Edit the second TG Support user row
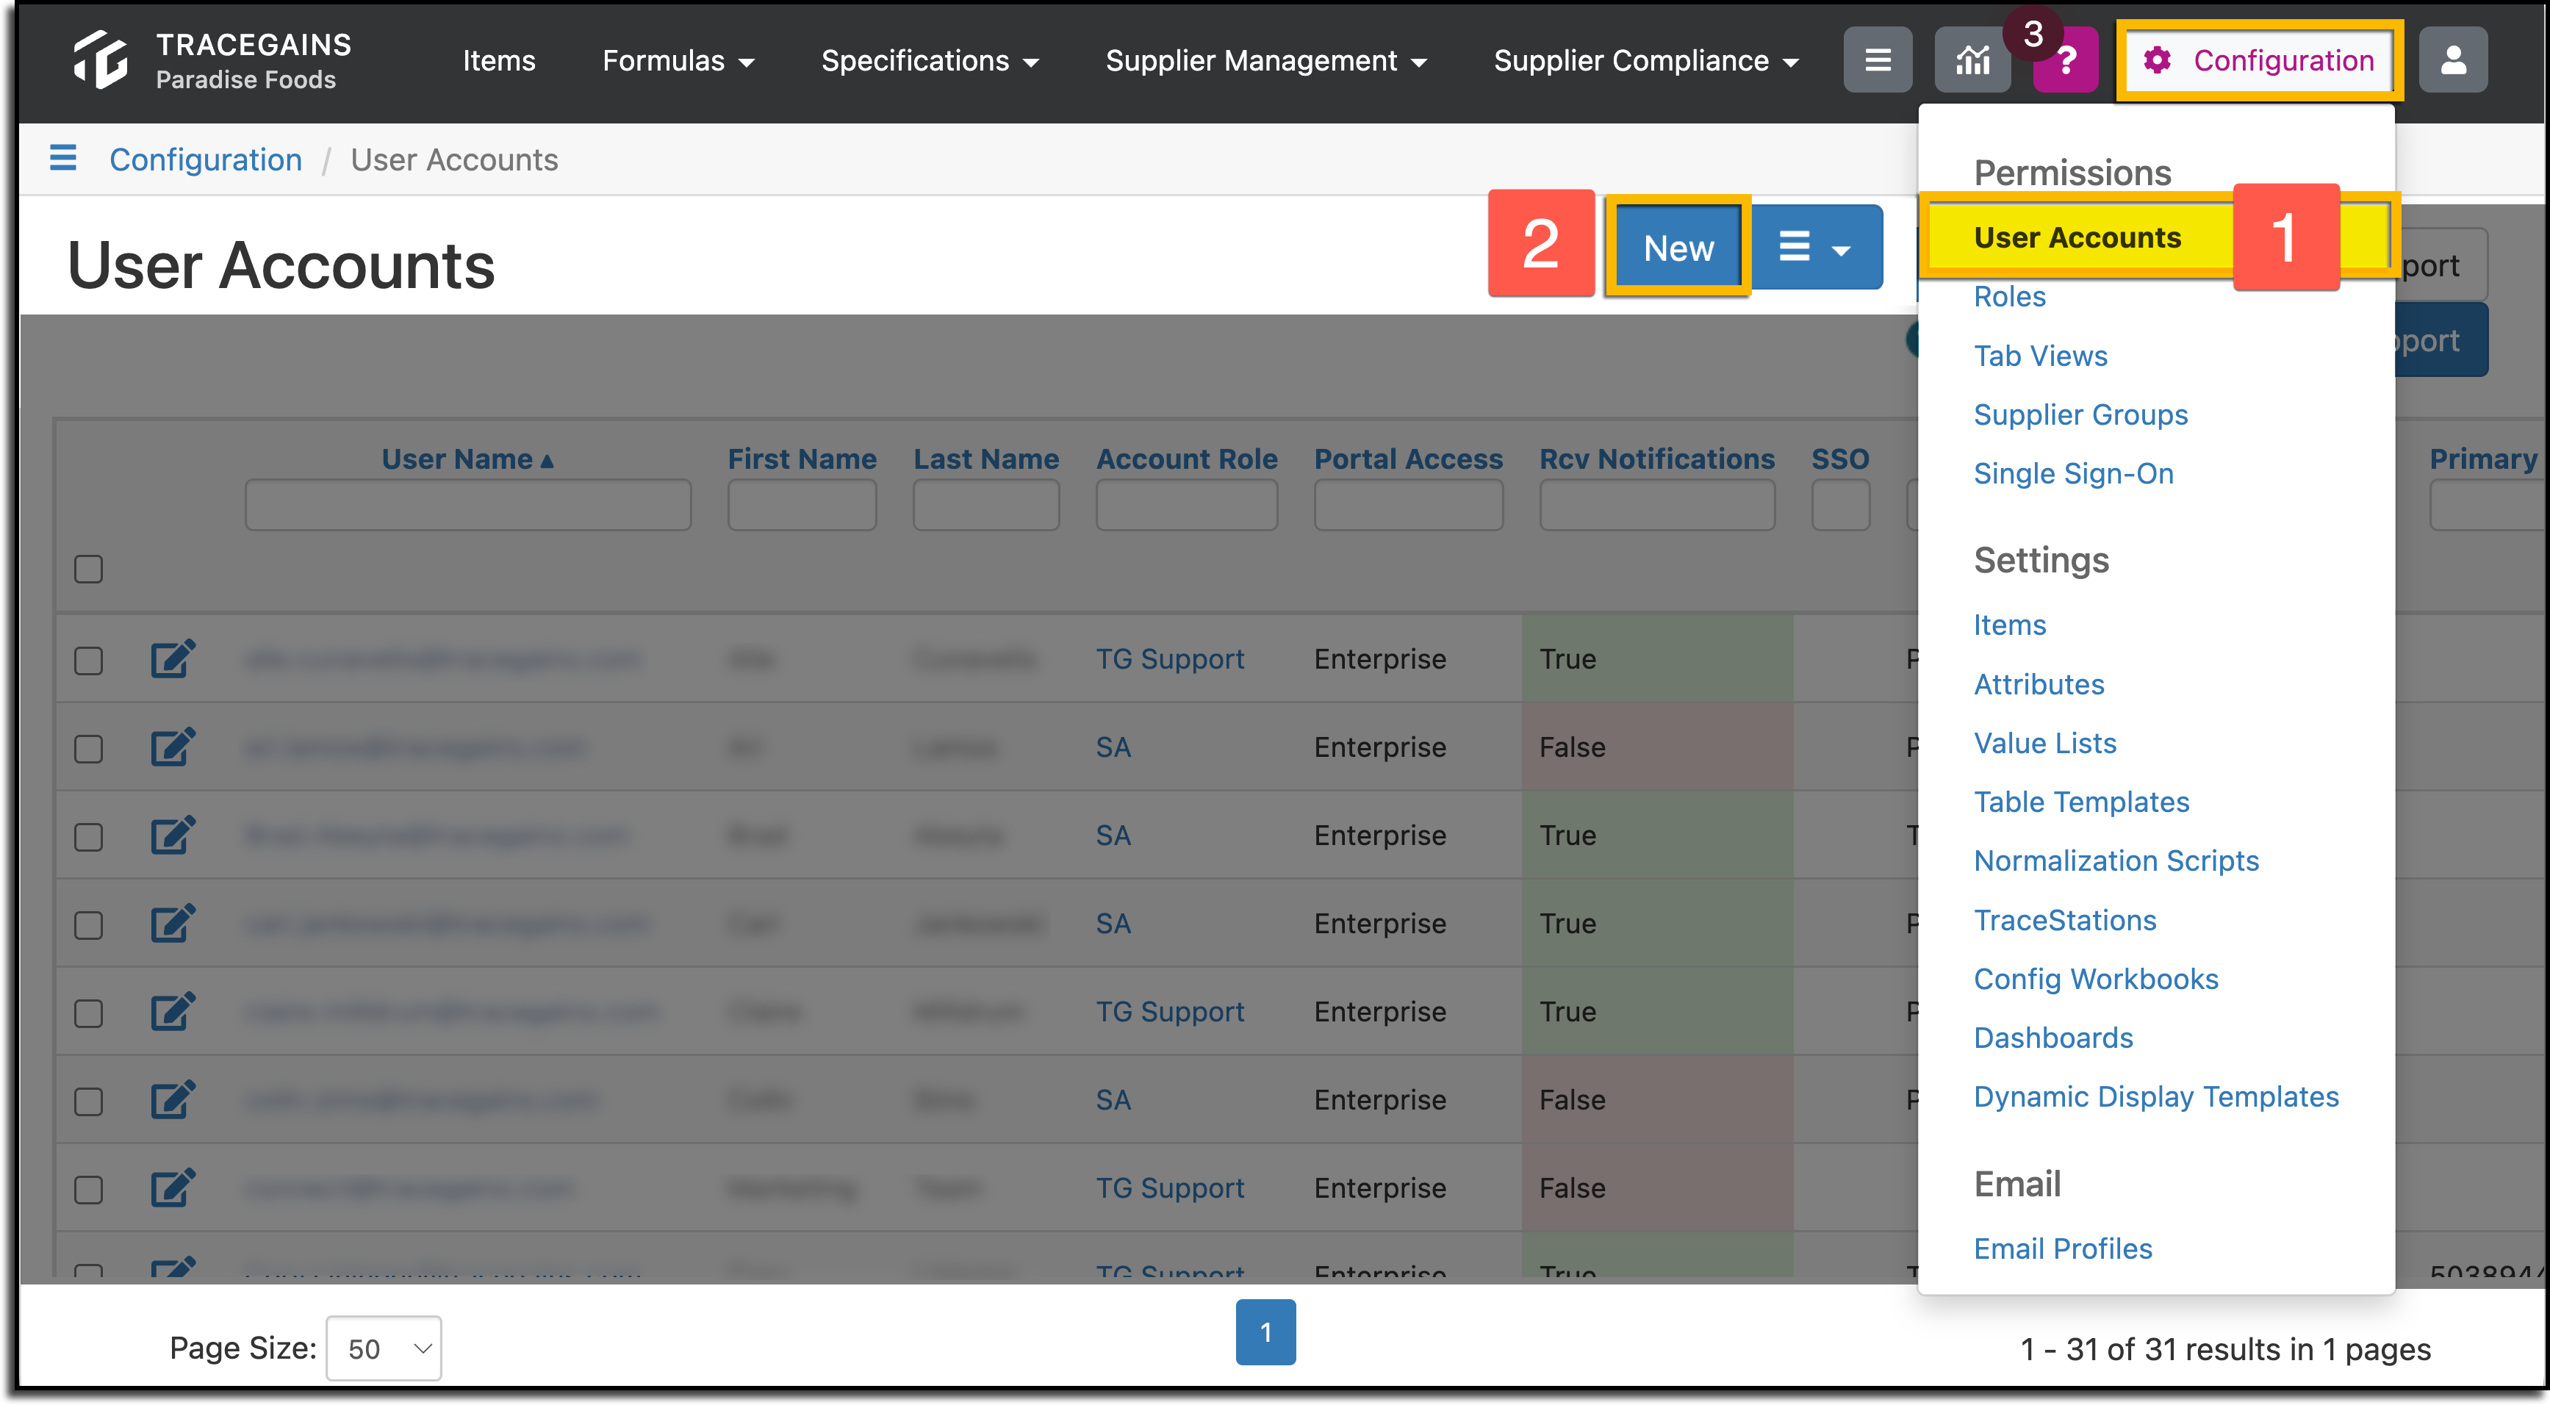This screenshot has height=1405, width=2550. [172, 1011]
